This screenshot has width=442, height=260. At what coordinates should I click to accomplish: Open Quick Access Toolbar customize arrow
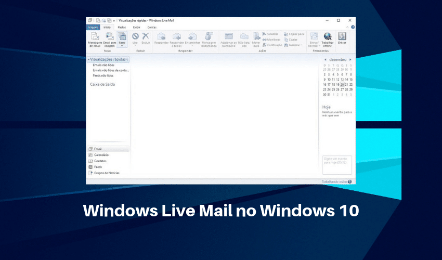(114, 21)
